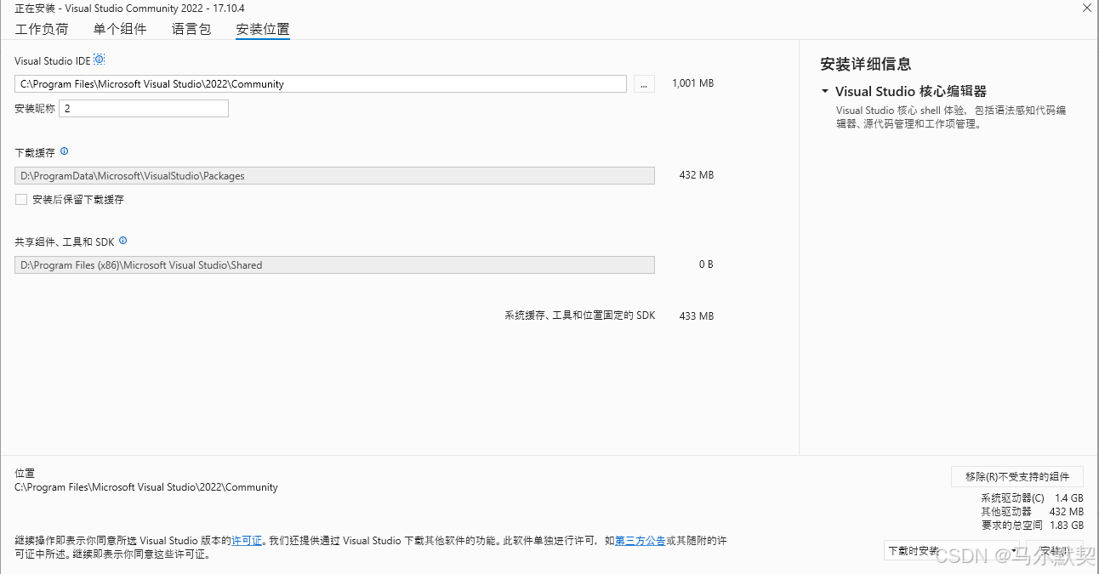Click the info icon beside Visual Studio IDE
Image resolution: width=1099 pixels, height=574 pixels.
[99, 60]
